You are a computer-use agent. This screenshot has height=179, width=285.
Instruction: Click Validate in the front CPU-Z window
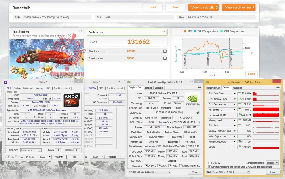[x=59, y=157]
